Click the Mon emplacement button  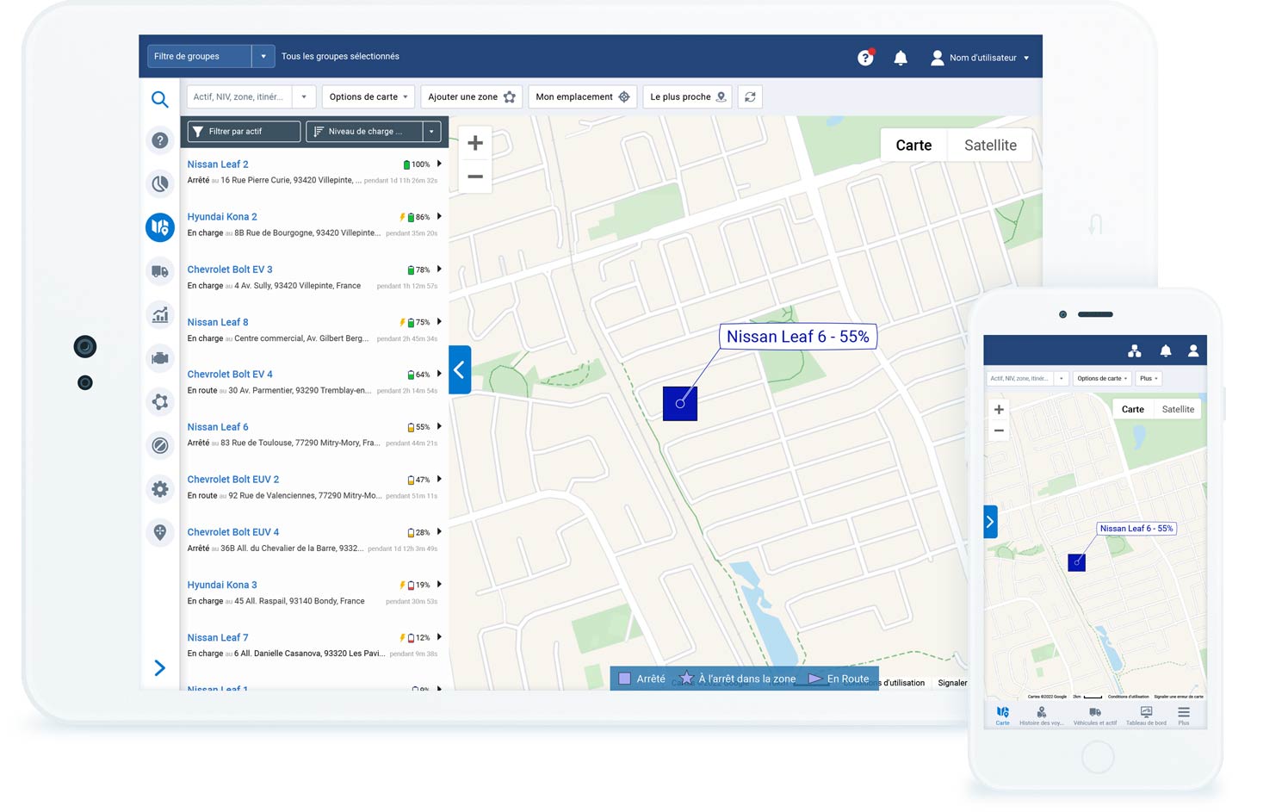coord(582,96)
